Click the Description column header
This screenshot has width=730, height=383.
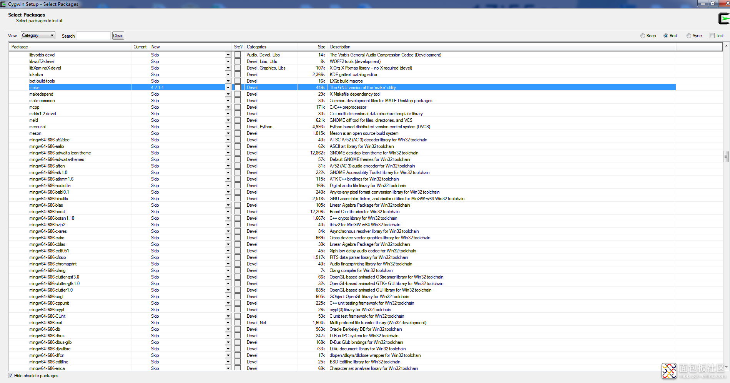pos(502,47)
